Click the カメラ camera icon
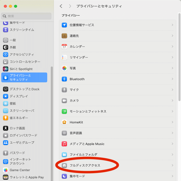Screen dimensions: 181x181 (x=64, y=101)
